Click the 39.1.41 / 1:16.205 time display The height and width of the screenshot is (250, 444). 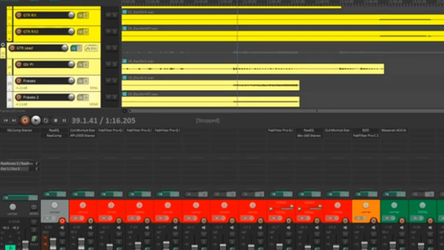[104, 120]
